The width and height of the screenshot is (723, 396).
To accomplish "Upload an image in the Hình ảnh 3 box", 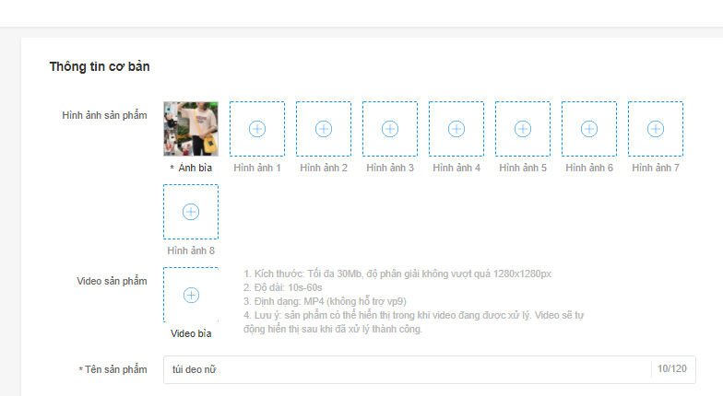I will 390,129.
